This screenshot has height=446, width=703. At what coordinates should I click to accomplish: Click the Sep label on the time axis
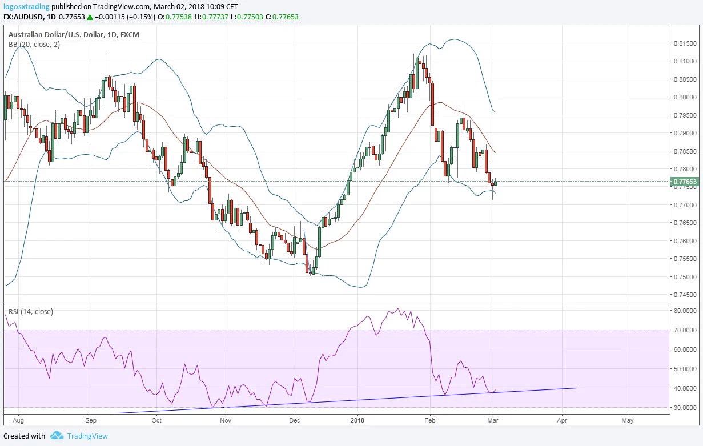(90, 420)
